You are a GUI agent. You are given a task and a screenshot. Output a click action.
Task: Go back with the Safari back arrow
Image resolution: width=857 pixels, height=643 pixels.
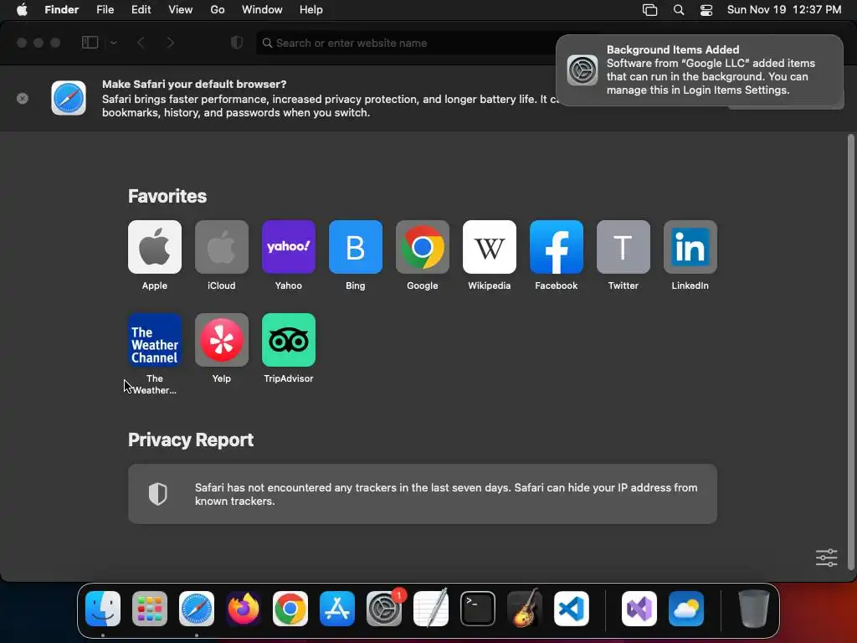click(x=141, y=43)
